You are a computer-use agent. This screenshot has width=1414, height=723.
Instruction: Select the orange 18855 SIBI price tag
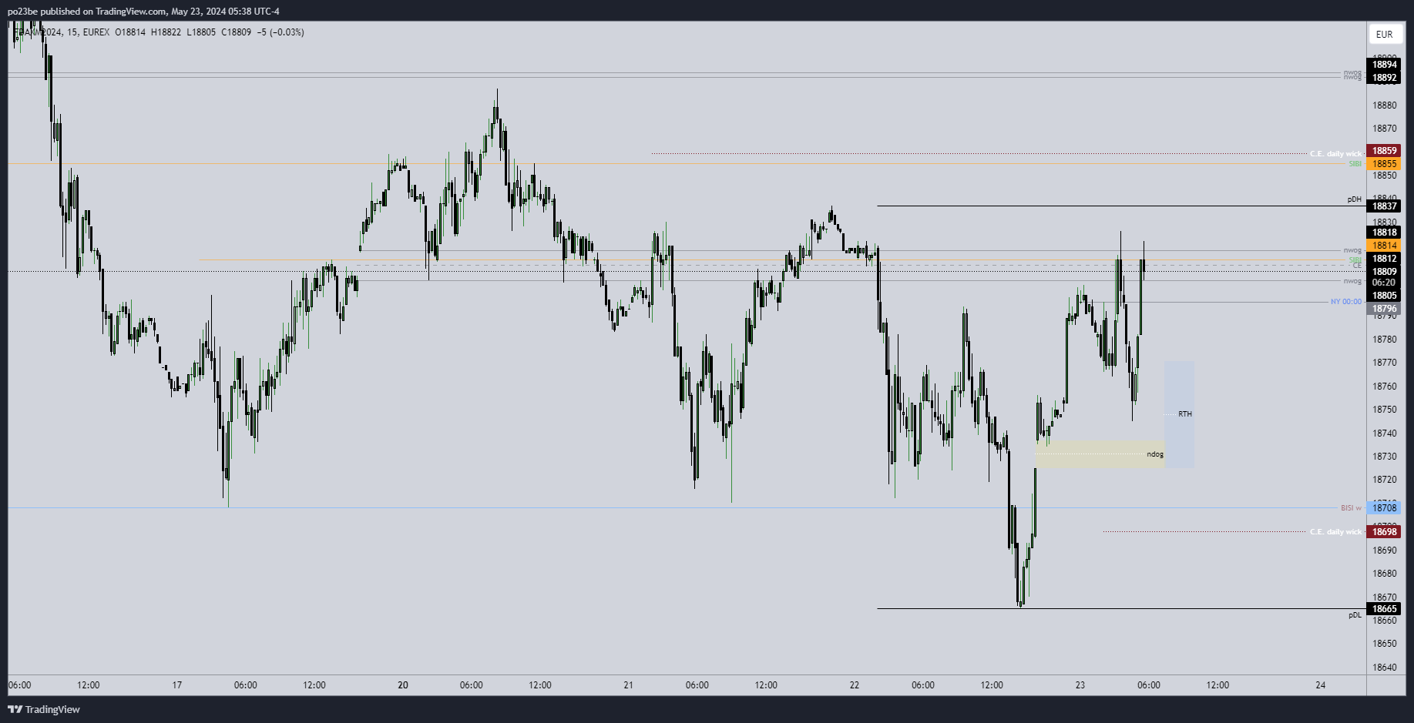[x=1384, y=164]
